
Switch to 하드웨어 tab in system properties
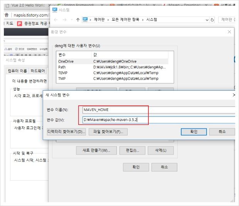click(38, 71)
